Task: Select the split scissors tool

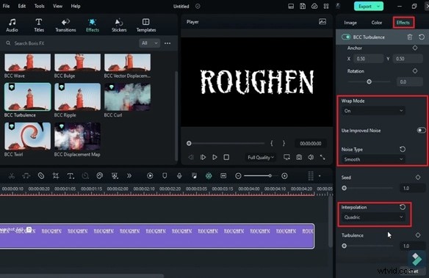Action: pyautogui.click(x=12, y=176)
